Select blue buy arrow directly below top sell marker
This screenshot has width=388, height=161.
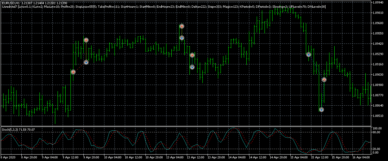tap(182, 38)
